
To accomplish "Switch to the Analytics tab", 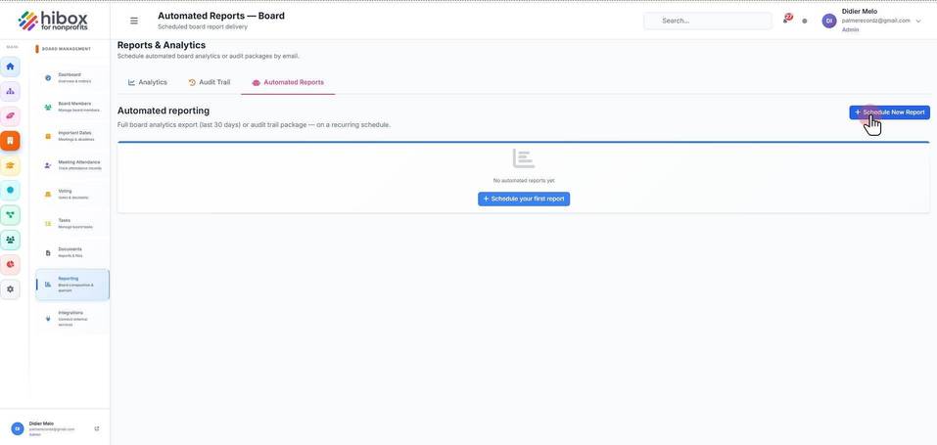I will tap(148, 82).
